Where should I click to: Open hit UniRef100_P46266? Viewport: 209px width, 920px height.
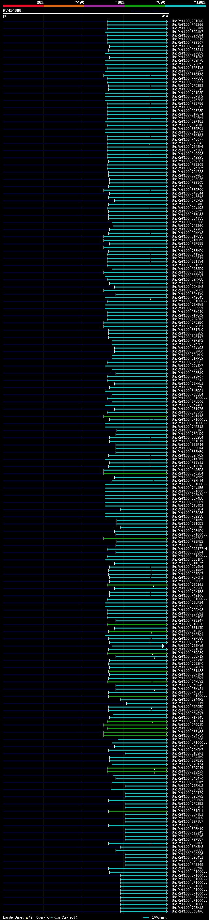pyautogui.click(x=187, y=25)
